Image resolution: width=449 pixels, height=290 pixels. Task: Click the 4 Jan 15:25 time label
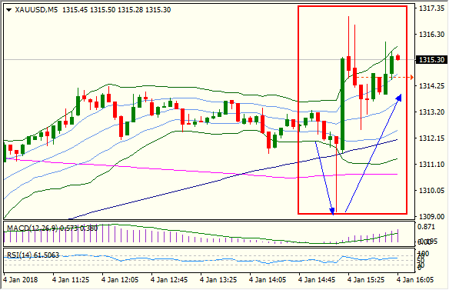[x=366, y=280]
